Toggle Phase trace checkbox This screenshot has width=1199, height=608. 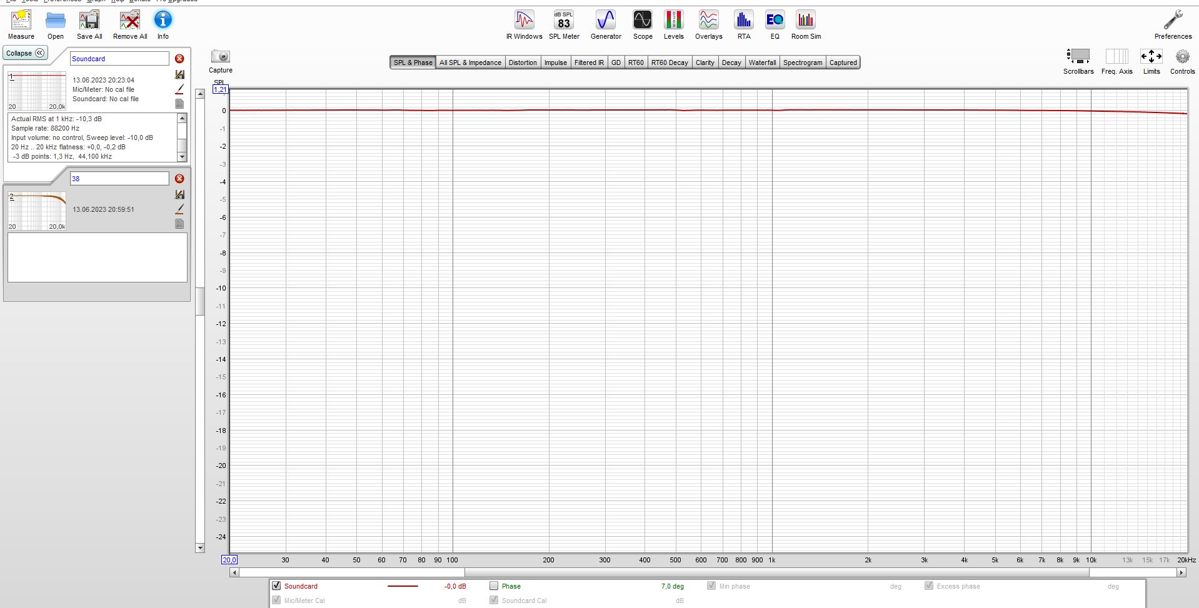click(x=494, y=586)
